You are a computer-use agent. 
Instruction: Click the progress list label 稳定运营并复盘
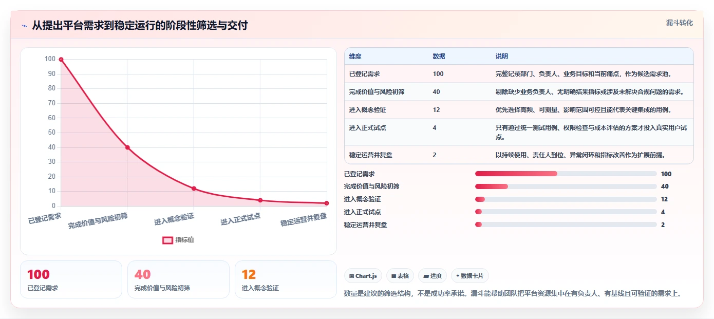(x=366, y=224)
